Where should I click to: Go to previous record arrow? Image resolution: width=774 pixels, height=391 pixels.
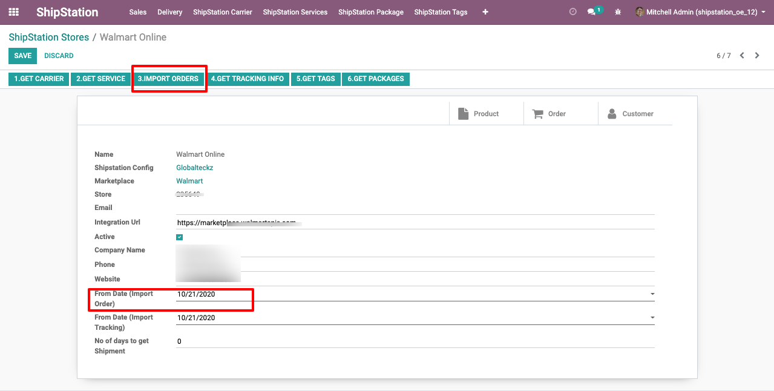pos(742,56)
